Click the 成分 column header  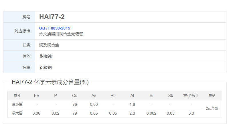click(17, 95)
